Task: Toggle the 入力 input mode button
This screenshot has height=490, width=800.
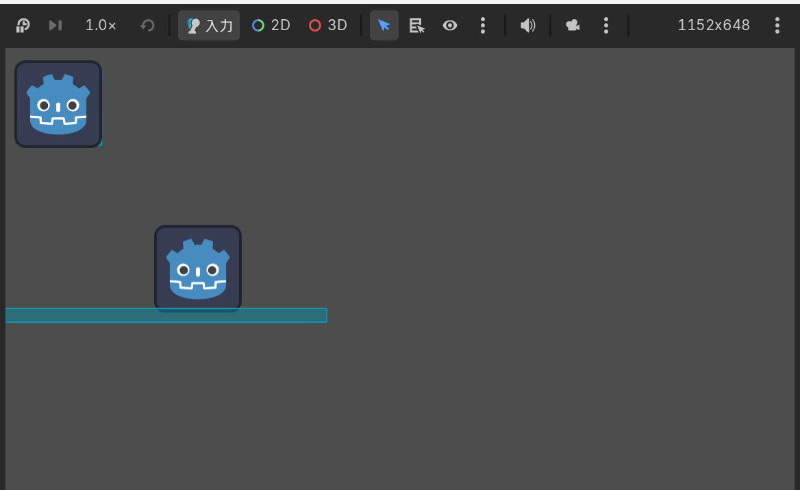Action: (x=209, y=25)
